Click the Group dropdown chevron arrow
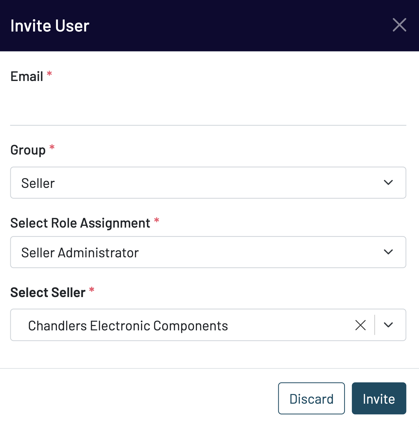The width and height of the screenshot is (419, 427). [x=388, y=182]
